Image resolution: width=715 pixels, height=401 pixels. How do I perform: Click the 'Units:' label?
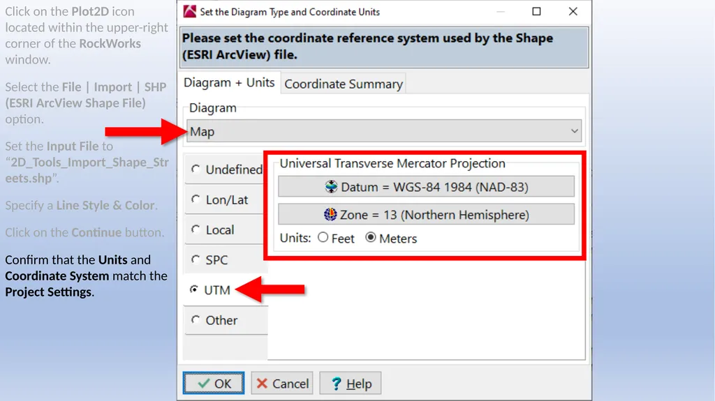click(x=295, y=239)
